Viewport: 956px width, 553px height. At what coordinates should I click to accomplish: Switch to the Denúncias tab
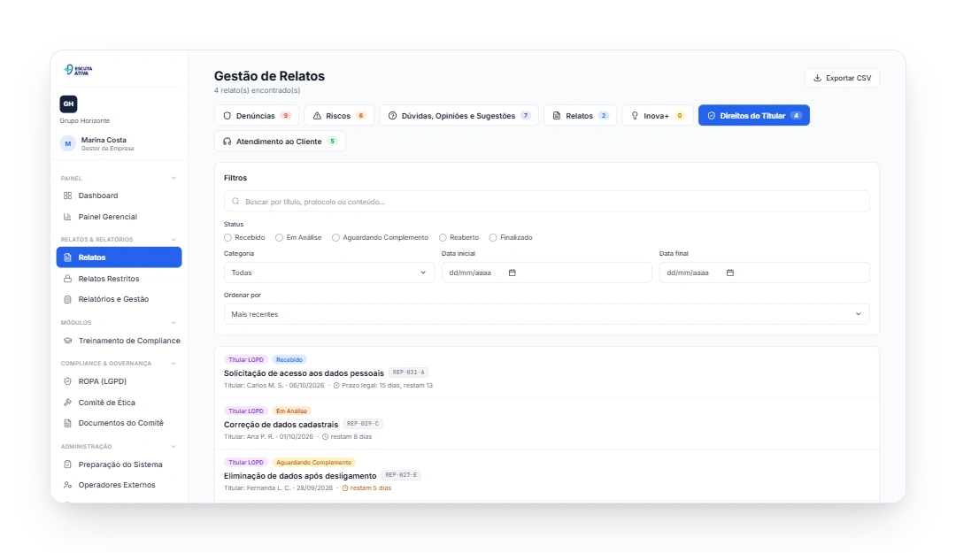[x=257, y=116]
